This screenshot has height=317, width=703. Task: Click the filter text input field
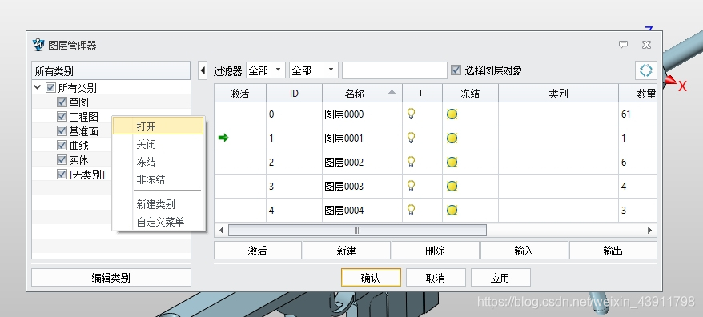coord(395,70)
